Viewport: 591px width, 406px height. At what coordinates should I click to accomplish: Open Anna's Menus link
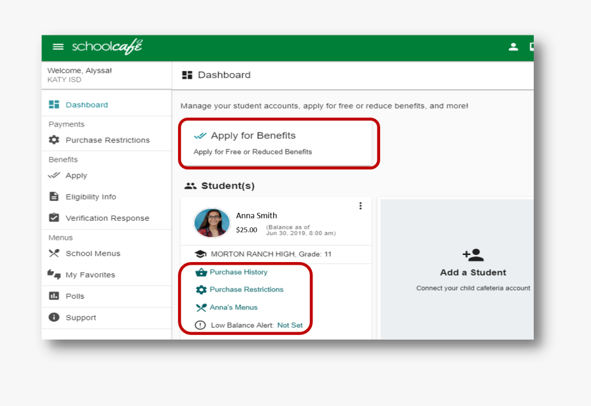coord(233,307)
